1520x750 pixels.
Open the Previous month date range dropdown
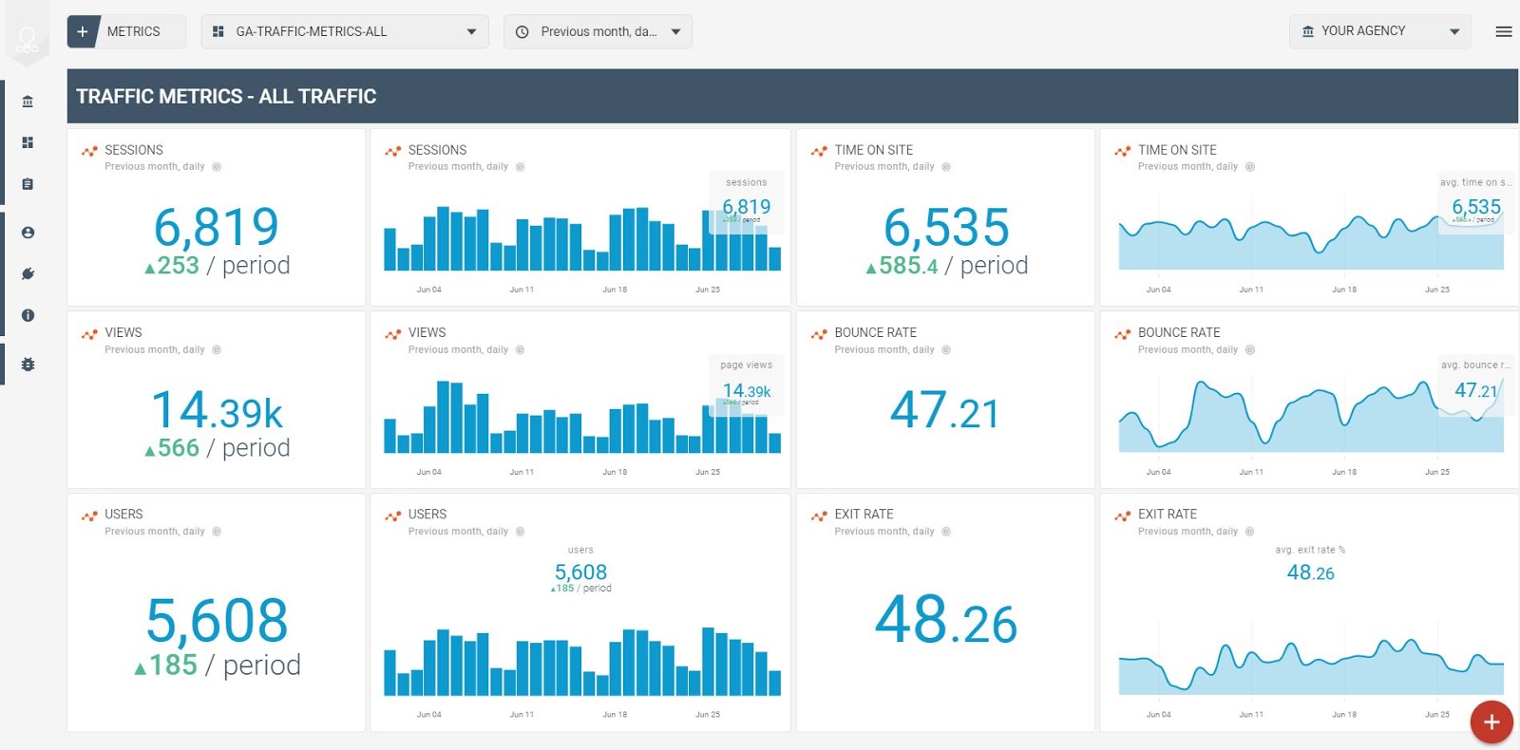coord(598,31)
